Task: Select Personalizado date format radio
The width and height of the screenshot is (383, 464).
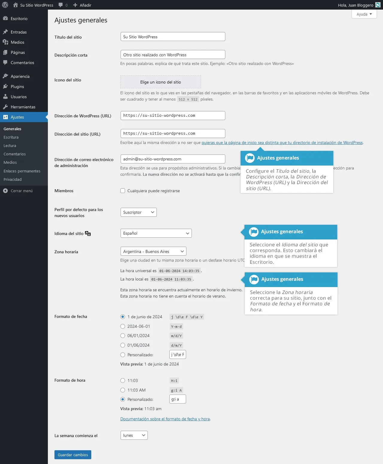Action: coord(123,355)
